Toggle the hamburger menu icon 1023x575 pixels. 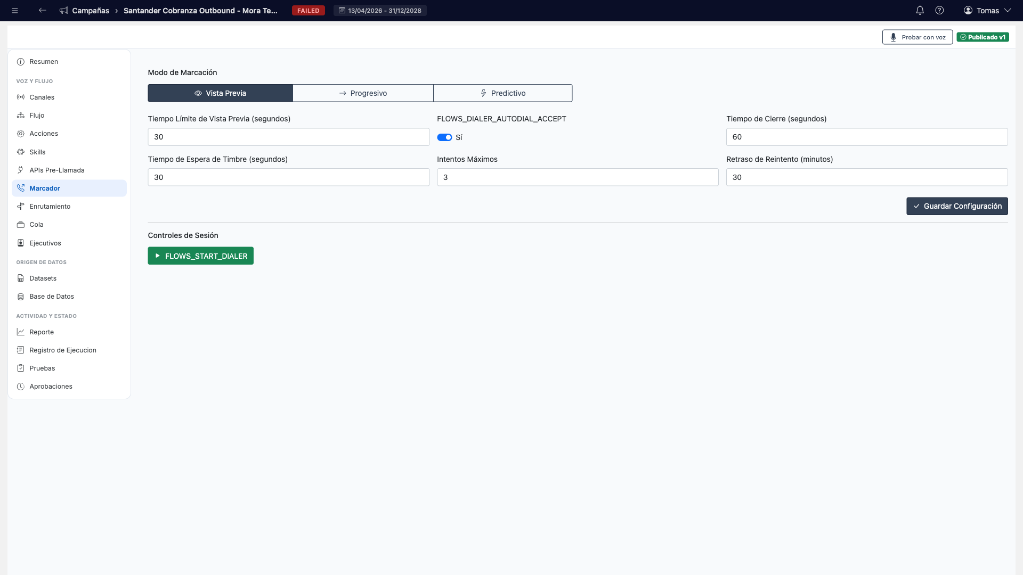click(15, 11)
